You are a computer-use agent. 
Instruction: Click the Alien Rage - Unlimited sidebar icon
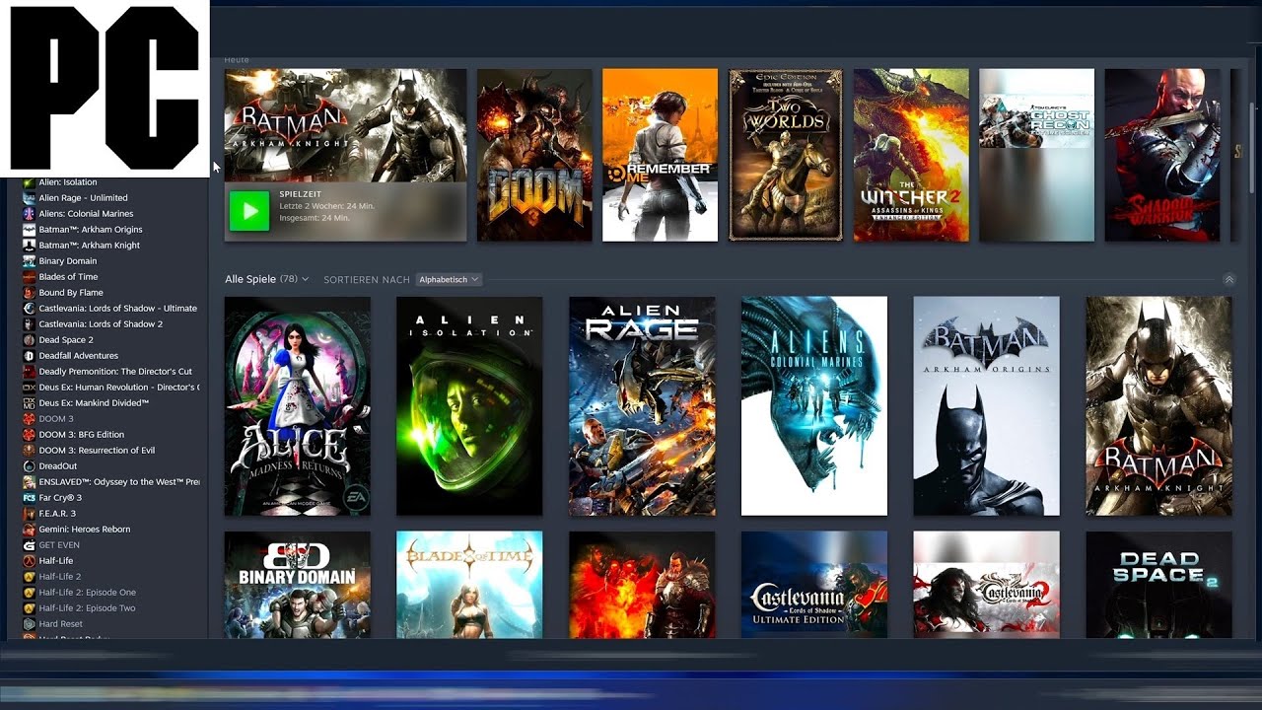[30, 198]
